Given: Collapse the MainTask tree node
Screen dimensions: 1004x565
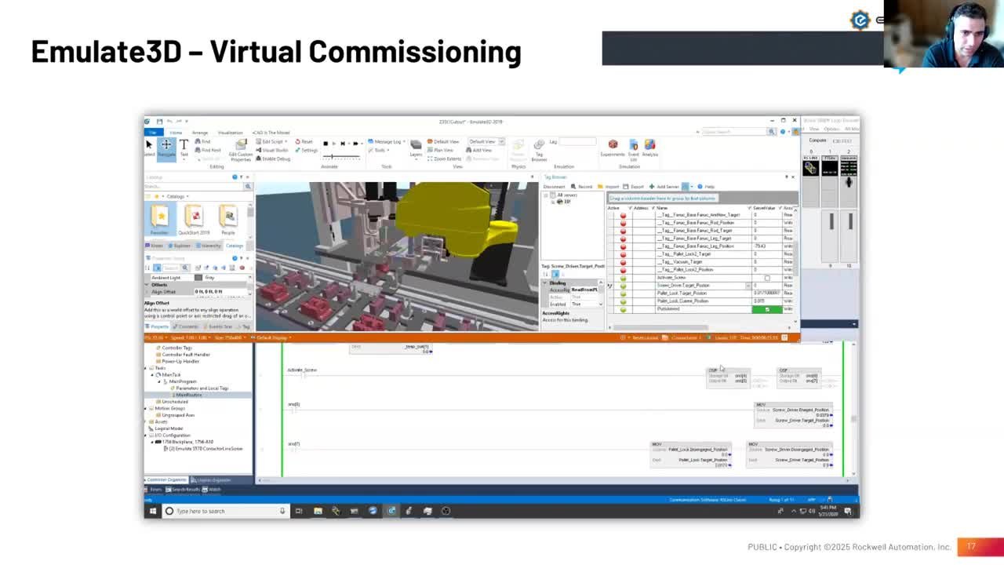Looking at the screenshot, I should (152, 375).
